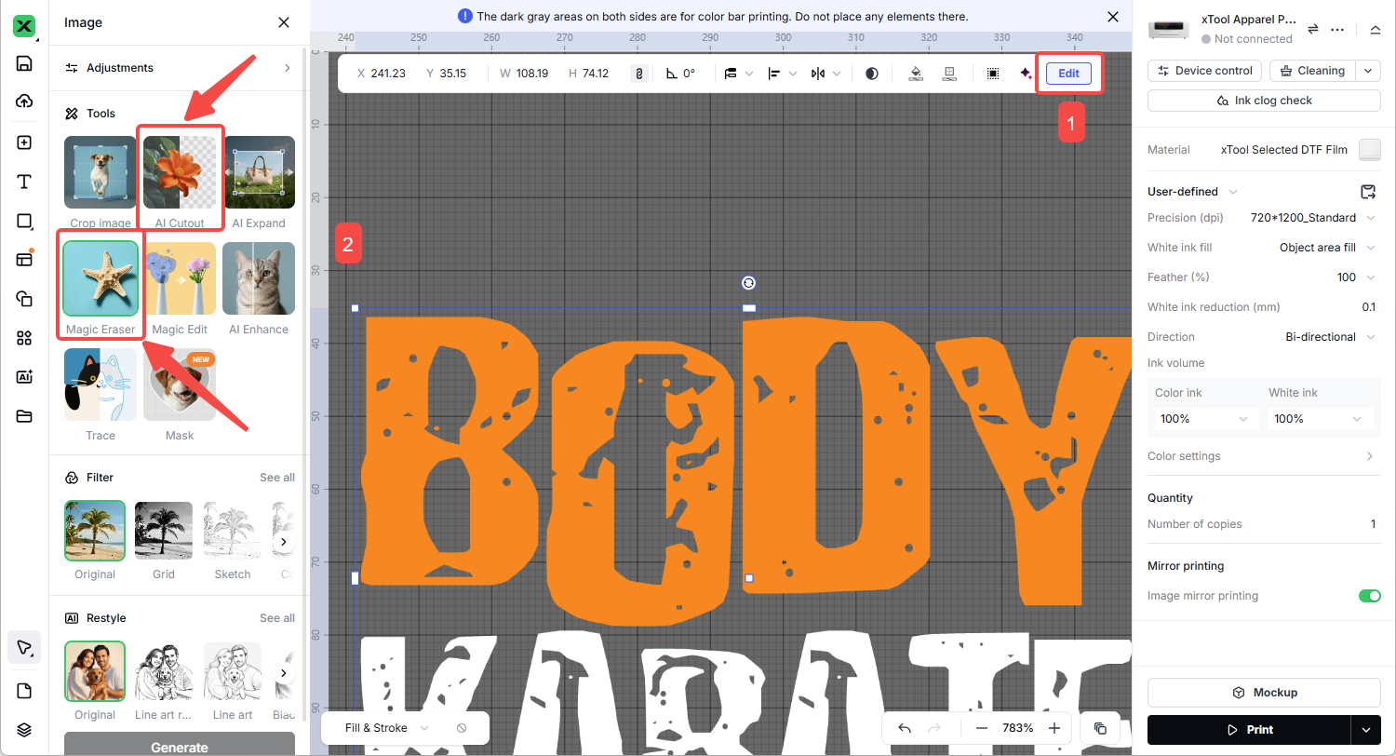This screenshot has height=756, width=1396.
Task: Click the flip/mirror icon in toolbar
Action: click(x=818, y=74)
